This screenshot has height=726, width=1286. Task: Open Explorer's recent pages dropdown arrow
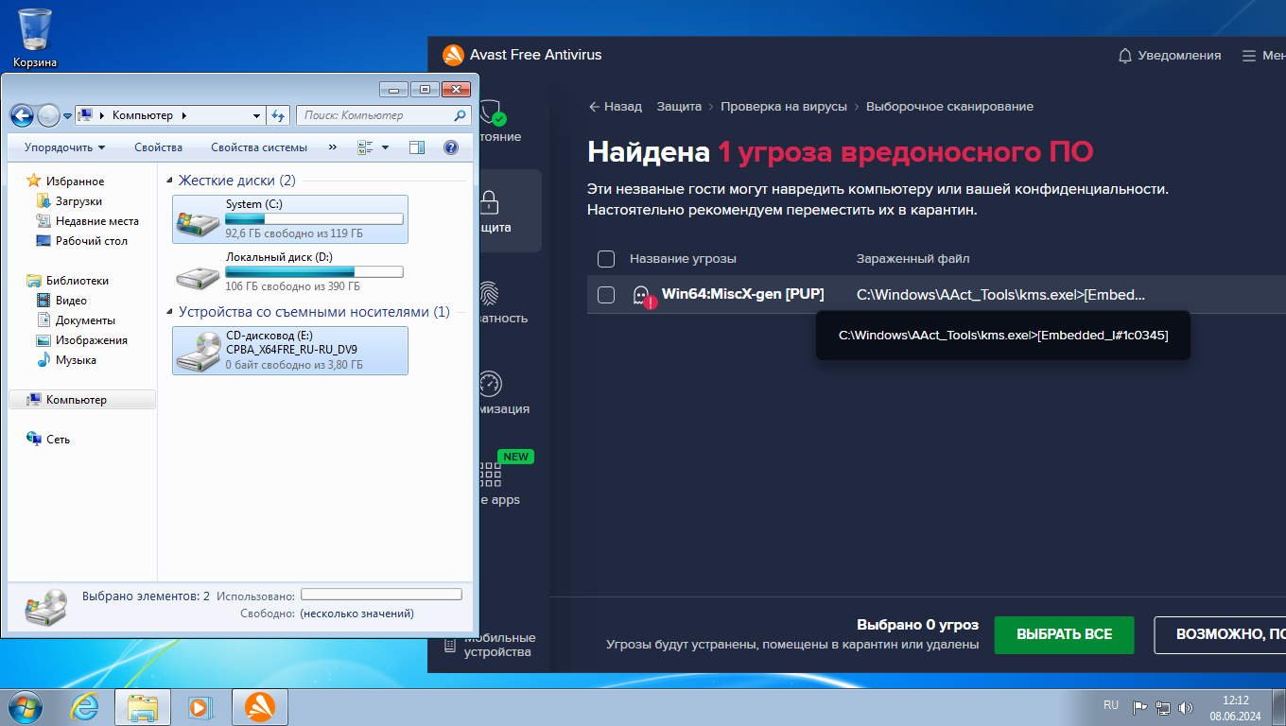tap(67, 116)
